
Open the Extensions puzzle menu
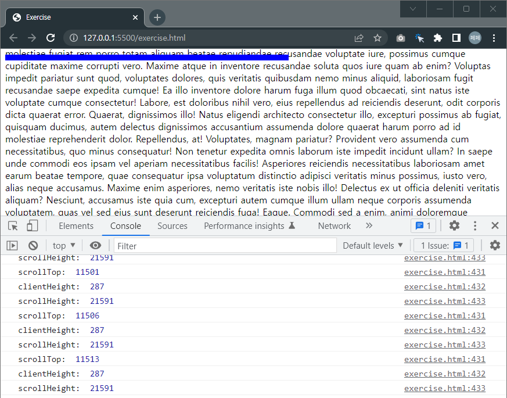point(438,38)
